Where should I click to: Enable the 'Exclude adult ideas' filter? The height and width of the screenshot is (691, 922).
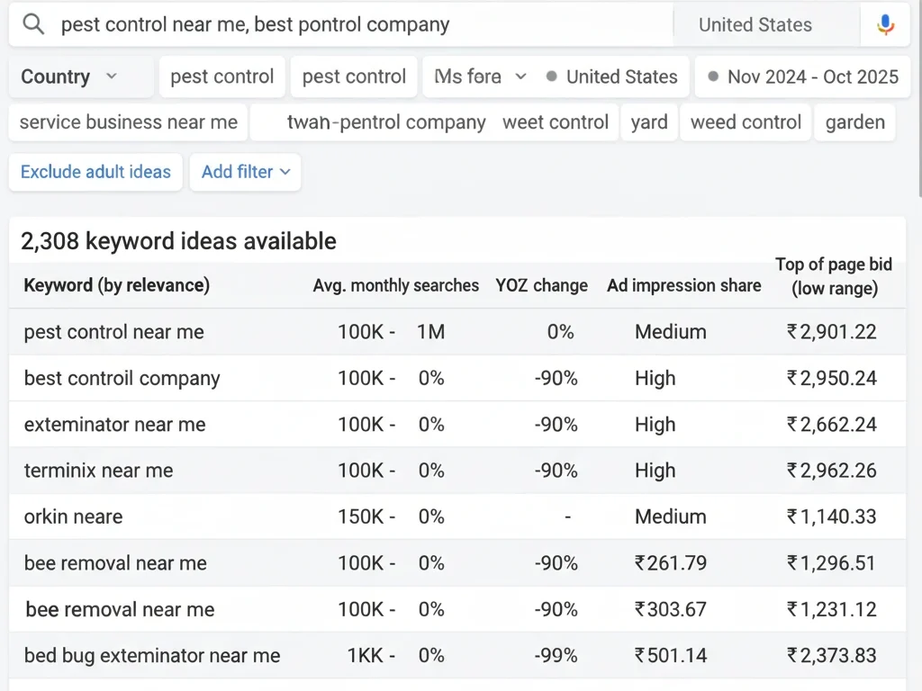pos(95,172)
